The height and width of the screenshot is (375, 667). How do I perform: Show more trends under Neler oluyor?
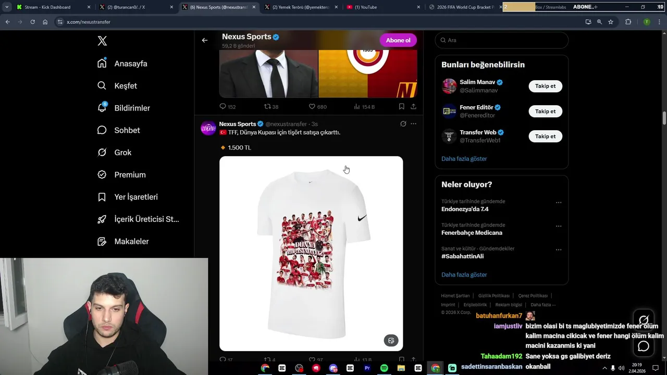(464, 274)
